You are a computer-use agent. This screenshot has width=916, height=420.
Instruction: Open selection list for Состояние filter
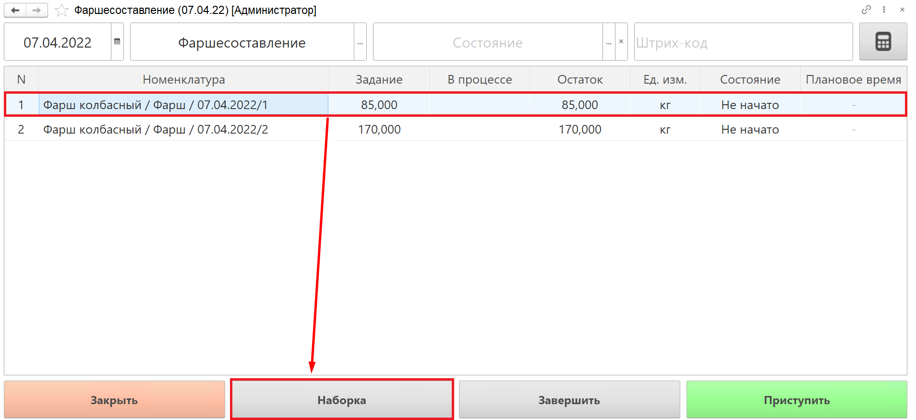[x=609, y=42]
